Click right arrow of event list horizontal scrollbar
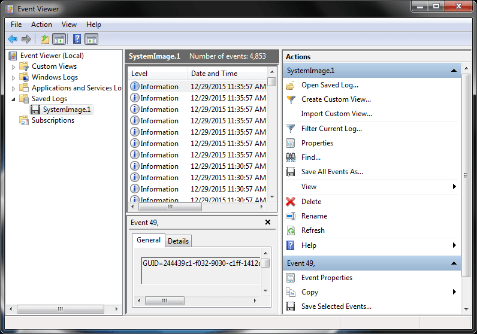Screen dimensions: 477x334 (x=262, y=207)
